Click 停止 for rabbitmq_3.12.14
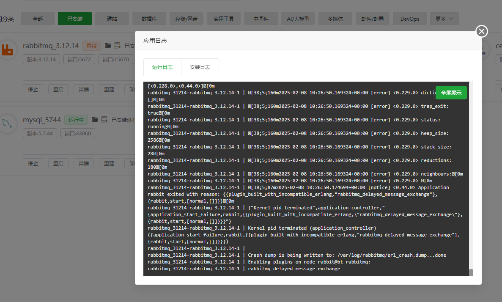 33,89
